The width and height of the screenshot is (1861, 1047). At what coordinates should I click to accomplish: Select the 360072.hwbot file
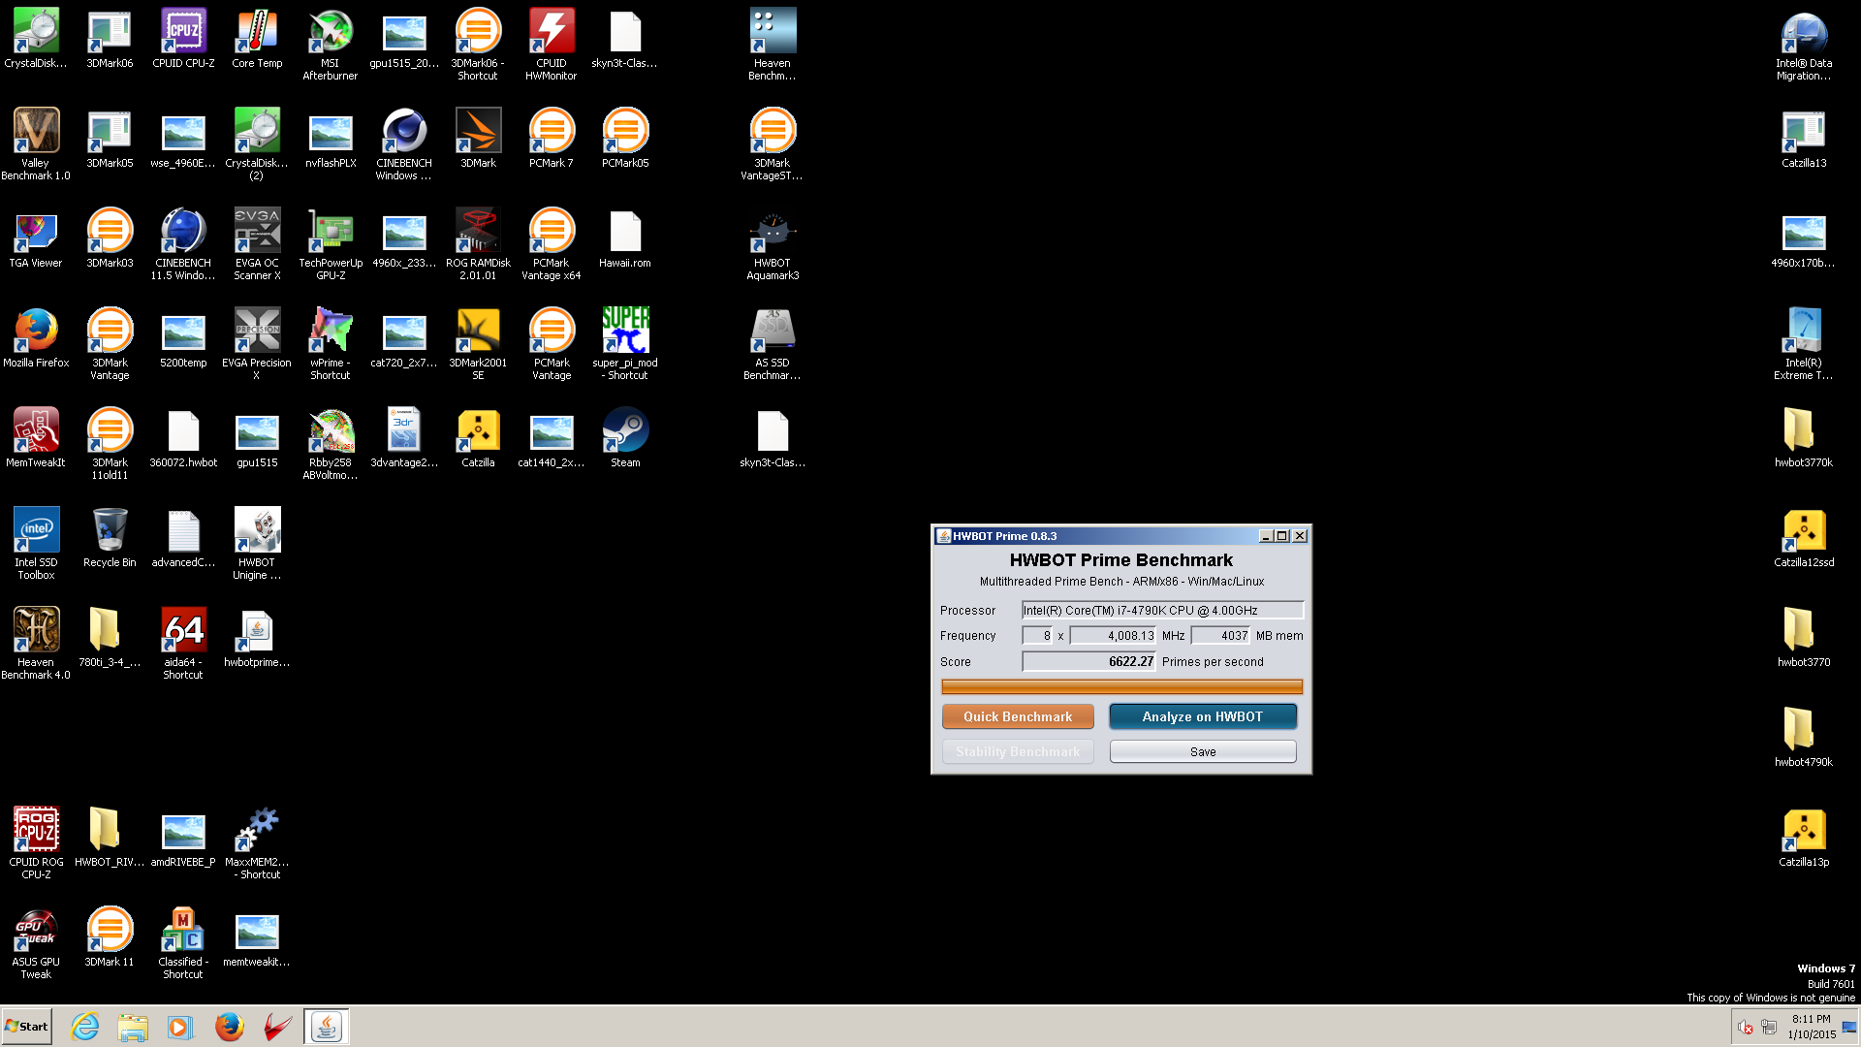click(183, 438)
